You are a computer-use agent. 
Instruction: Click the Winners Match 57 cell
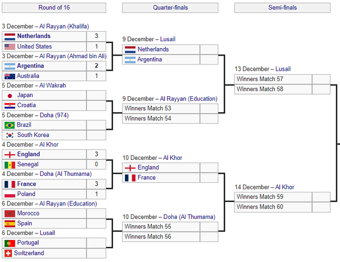coord(273,79)
